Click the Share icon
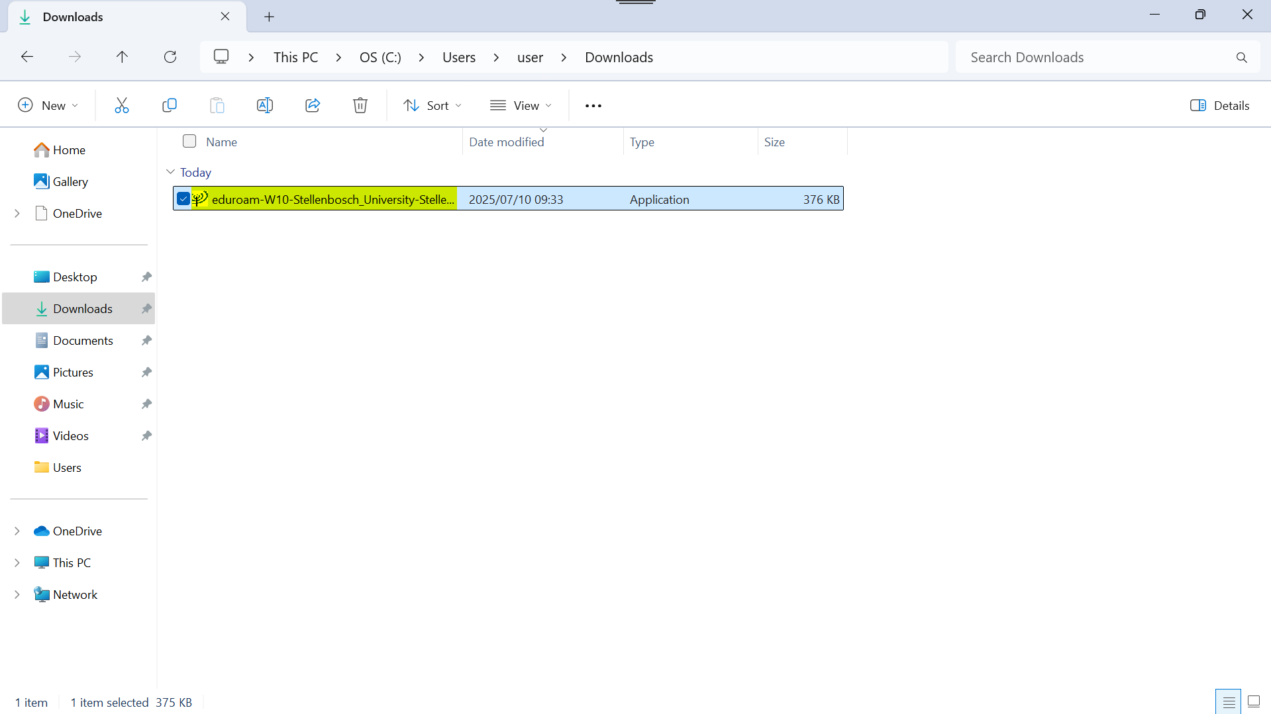Viewport: 1271px width, 714px height. tap(313, 105)
